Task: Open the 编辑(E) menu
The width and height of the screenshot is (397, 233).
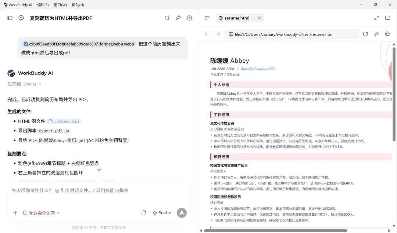Action: pyautogui.click(x=43, y=5)
